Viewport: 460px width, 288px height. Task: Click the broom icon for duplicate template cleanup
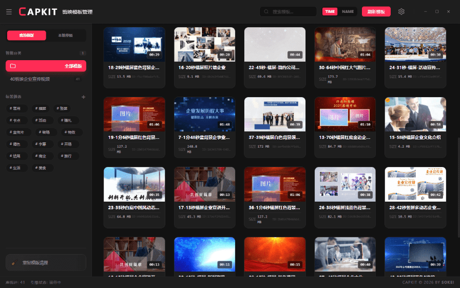coord(14,262)
